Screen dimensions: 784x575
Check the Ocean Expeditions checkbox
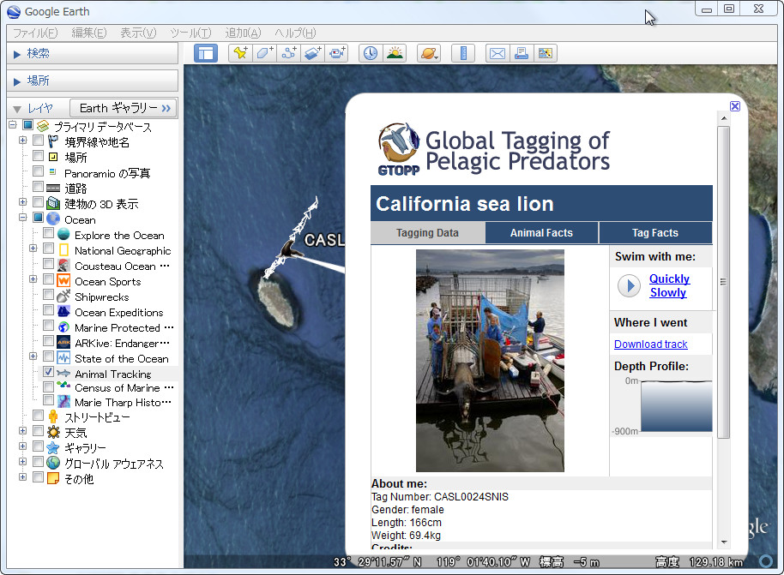[x=49, y=310]
